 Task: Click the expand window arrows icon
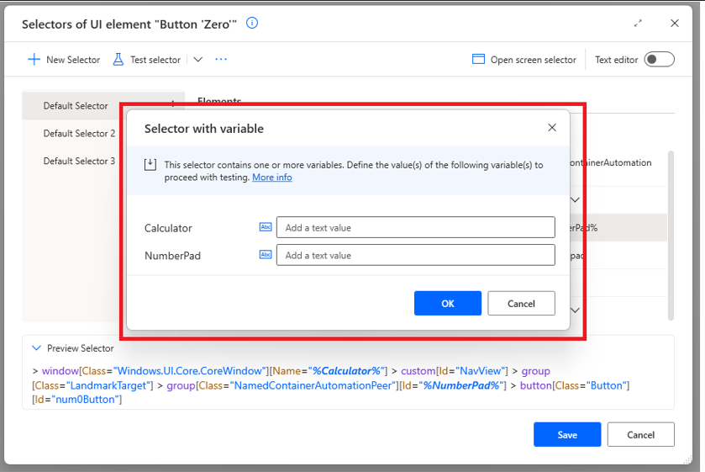click(x=638, y=24)
